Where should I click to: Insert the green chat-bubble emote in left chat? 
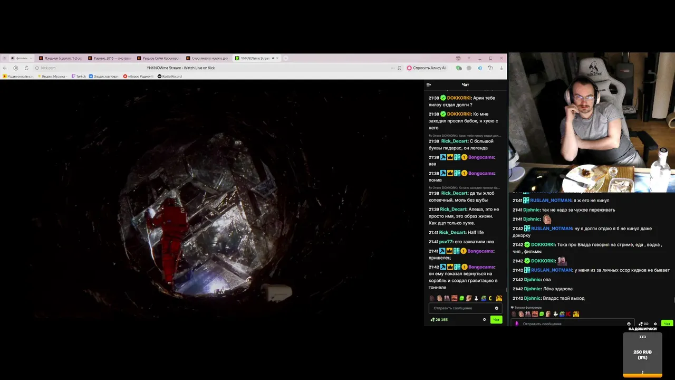(x=462, y=298)
